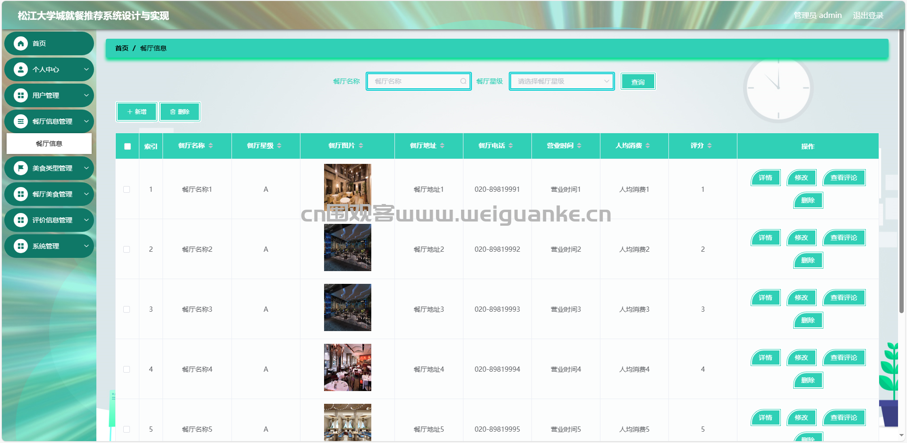Open the 请选择餐厅星级 dropdown
Image resolution: width=907 pixels, height=443 pixels.
[561, 81]
